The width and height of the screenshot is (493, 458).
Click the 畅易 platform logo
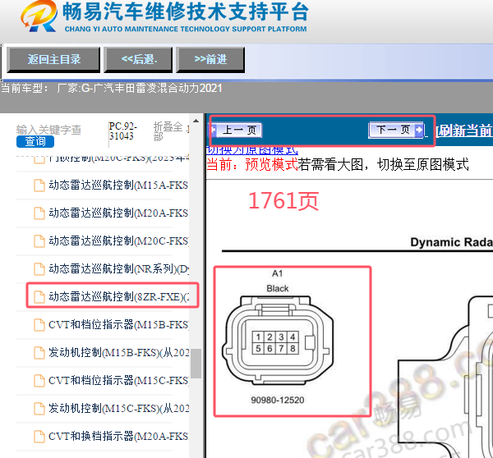[39, 16]
